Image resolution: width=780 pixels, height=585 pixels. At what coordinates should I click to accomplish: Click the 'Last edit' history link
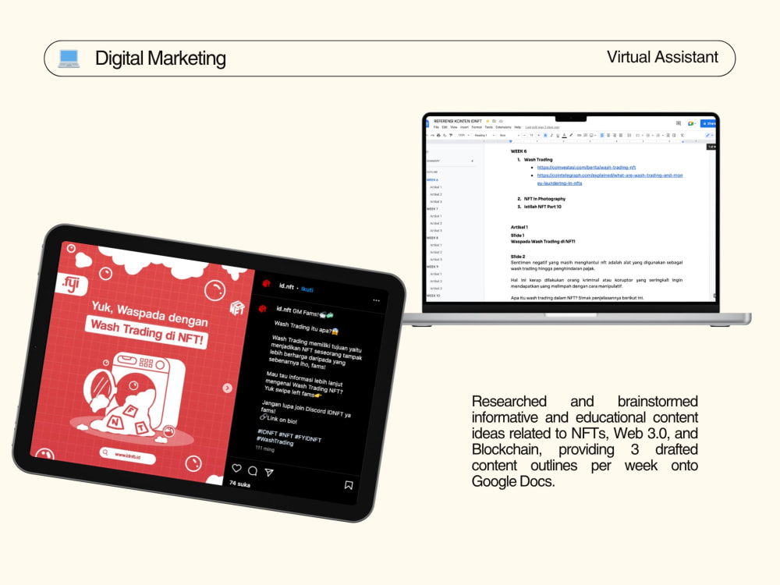(542, 127)
